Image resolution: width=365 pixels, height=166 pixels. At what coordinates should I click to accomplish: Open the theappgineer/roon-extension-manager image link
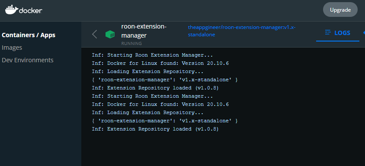(242, 31)
